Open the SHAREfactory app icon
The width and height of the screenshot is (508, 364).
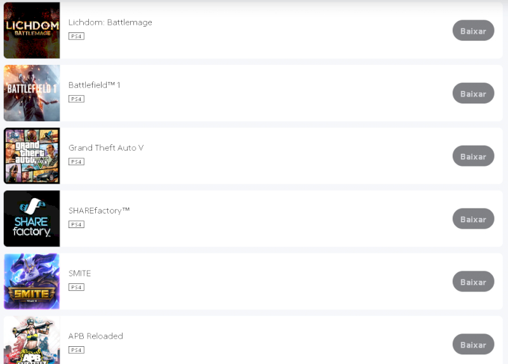click(x=32, y=219)
